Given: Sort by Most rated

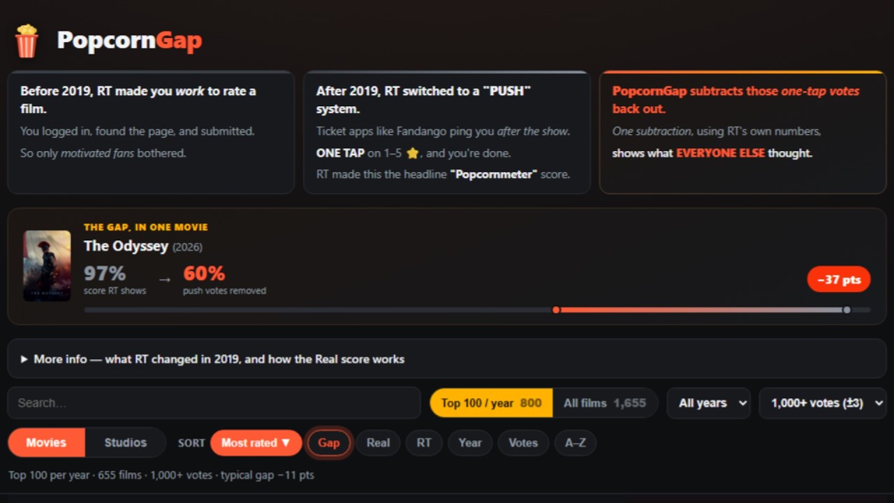Looking at the screenshot, I should (256, 442).
